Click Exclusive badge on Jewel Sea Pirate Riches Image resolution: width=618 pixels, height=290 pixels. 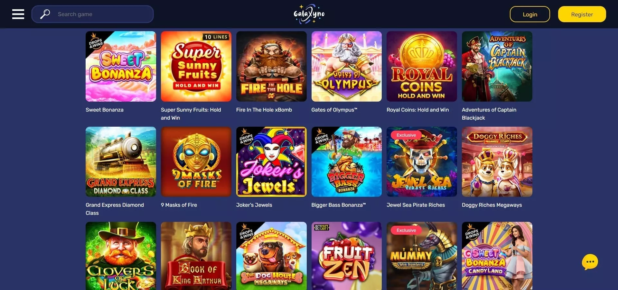406,135
